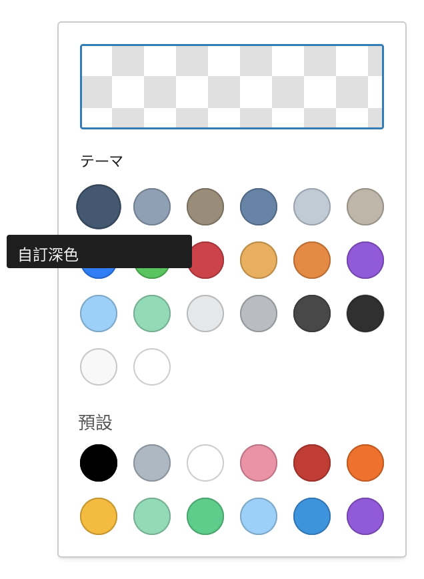The height and width of the screenshot is (579, 424).
Task: Choose the slate gray-blue theme swatch
Action: pos(152,207)
